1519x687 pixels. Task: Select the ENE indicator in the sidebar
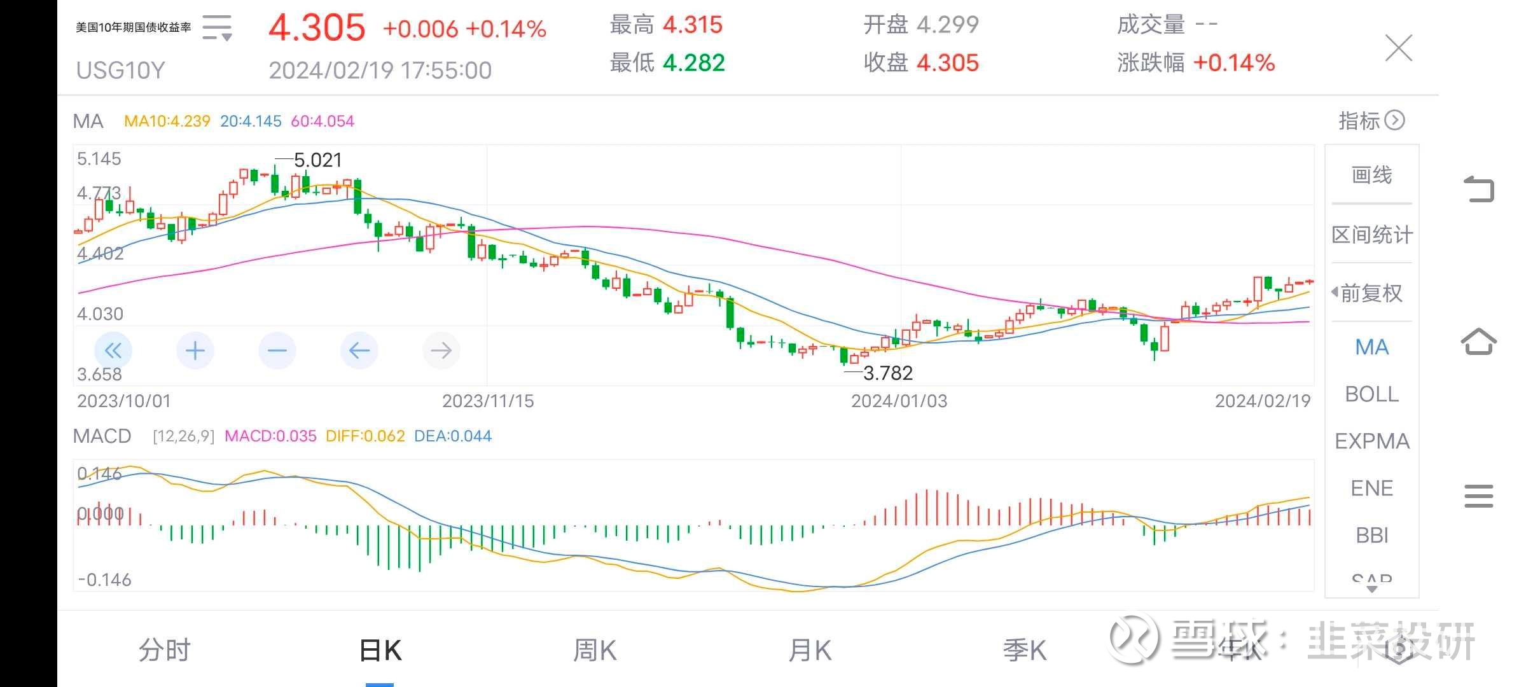point(1371,488)
